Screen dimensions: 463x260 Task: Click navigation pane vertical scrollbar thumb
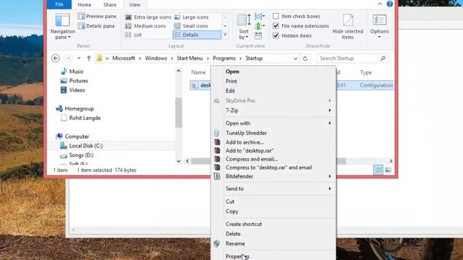click(179, 113)
